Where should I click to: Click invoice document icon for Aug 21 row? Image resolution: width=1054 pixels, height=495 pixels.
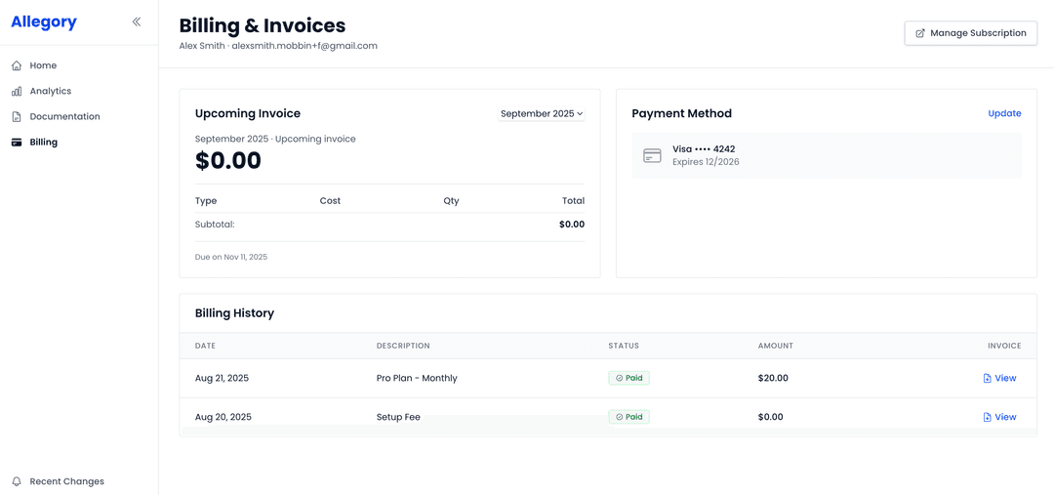click(x=987, y=379)
